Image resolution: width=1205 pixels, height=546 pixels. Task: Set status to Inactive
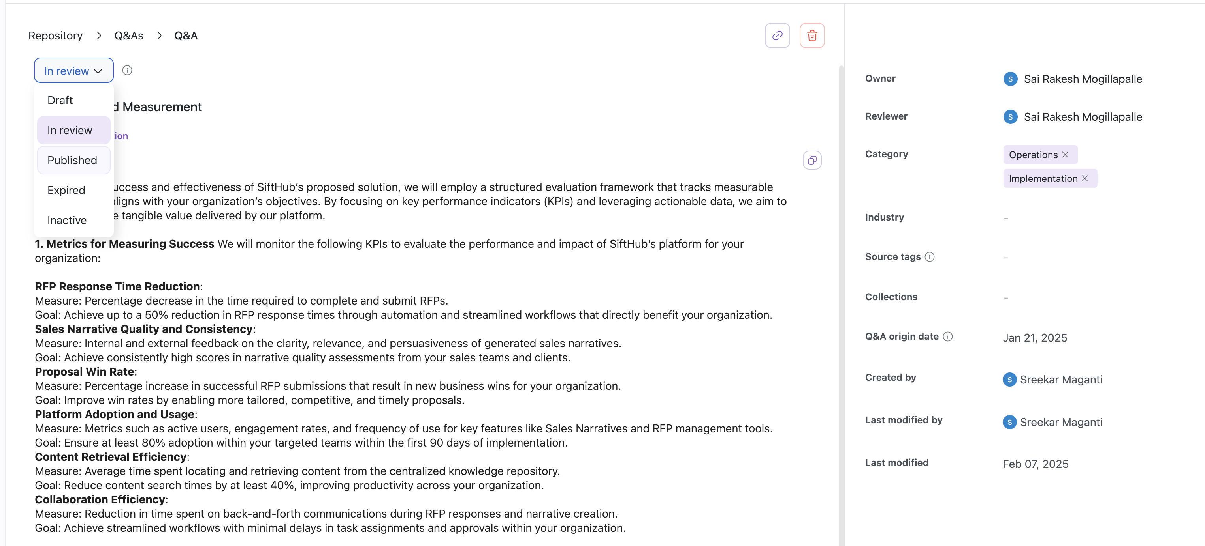pos(67,220)
